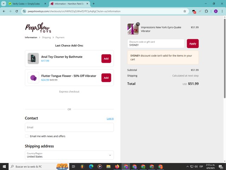Open the Chrome three-dot menu

[x=222, y=11]
